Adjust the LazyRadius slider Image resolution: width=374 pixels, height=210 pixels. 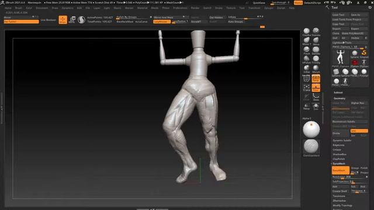pos(181,22)
